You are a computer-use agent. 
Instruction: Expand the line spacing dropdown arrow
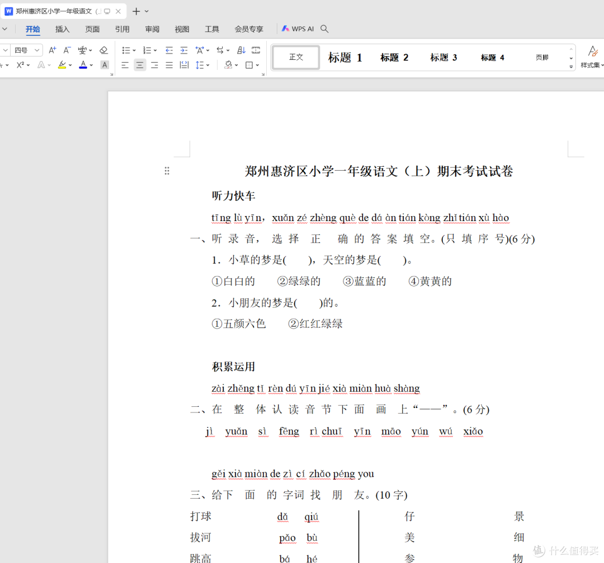tap(208, 65)
